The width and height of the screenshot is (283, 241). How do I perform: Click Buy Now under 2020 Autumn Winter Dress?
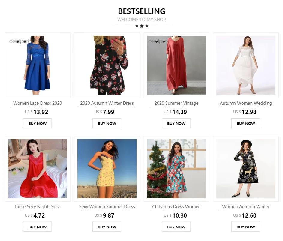pyautogui.click(x=107, y=123)
